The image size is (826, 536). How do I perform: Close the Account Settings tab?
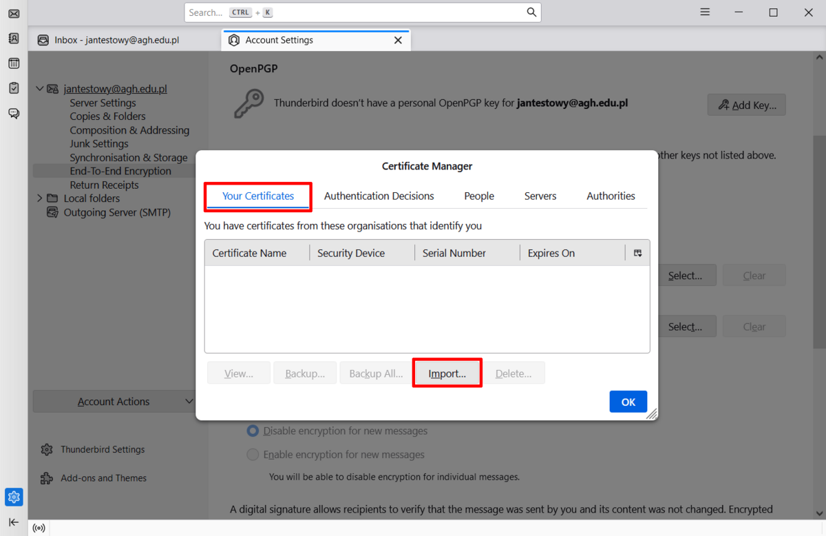pyautogui.click(x=398, y=40)
